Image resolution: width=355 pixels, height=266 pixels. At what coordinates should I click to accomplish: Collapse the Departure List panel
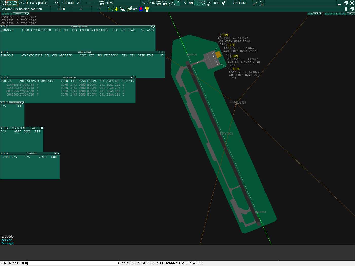(x=131, y=77)
